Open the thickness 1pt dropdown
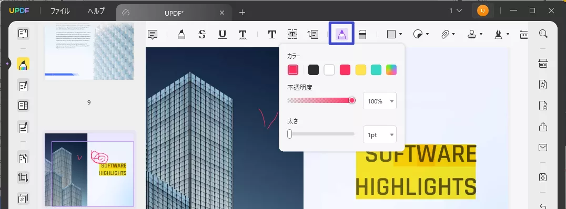Viewport: 566px width, 209px height. (380, 135)
